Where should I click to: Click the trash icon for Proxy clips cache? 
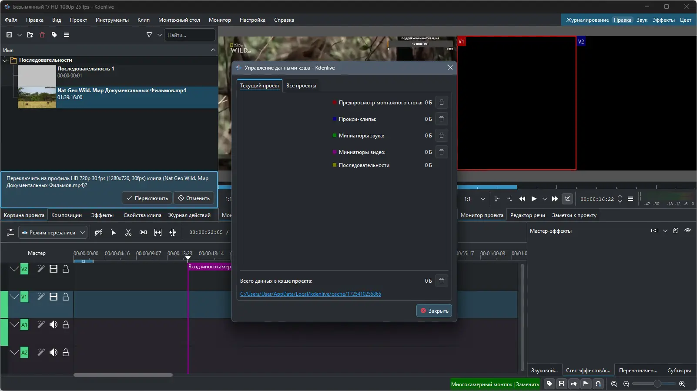click(441, 119)
